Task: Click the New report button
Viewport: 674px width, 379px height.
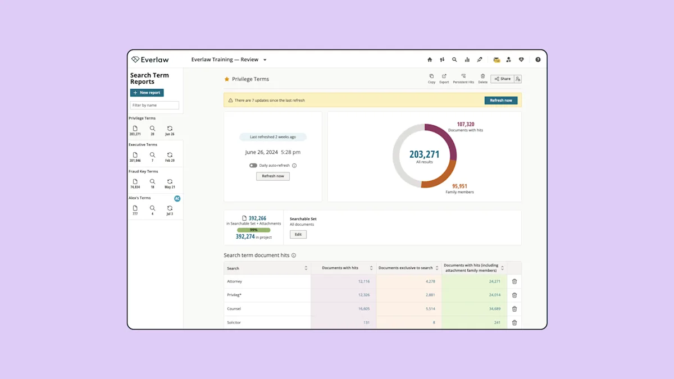Action: tap(147, 93)
